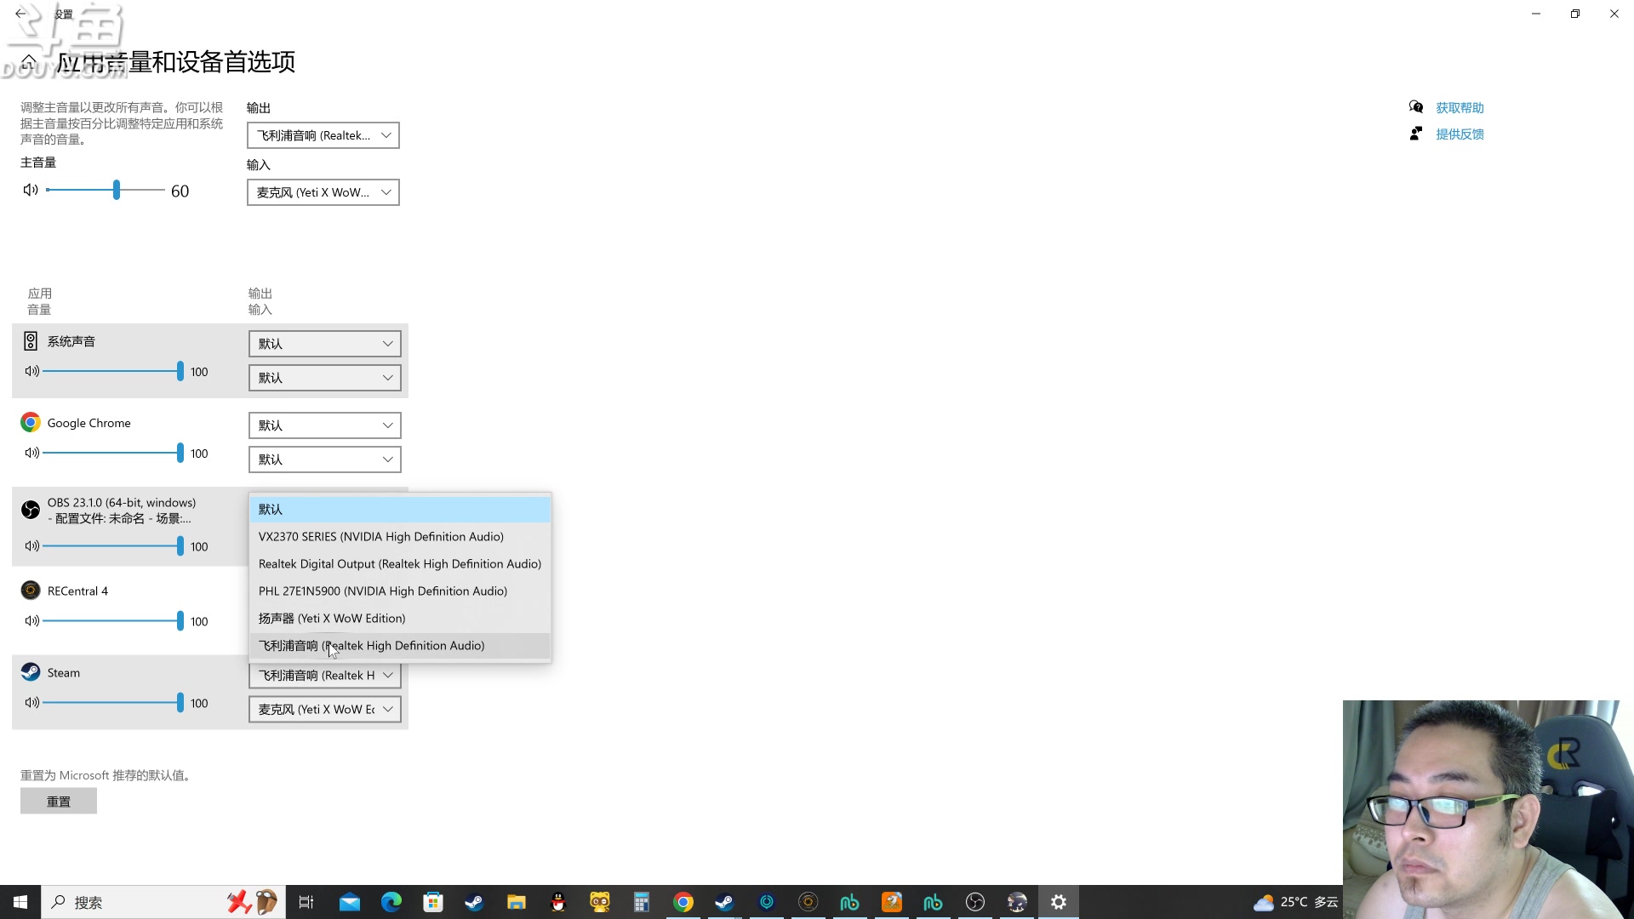Switch to OBS Studio in the taskbar

tap(975, 902)
